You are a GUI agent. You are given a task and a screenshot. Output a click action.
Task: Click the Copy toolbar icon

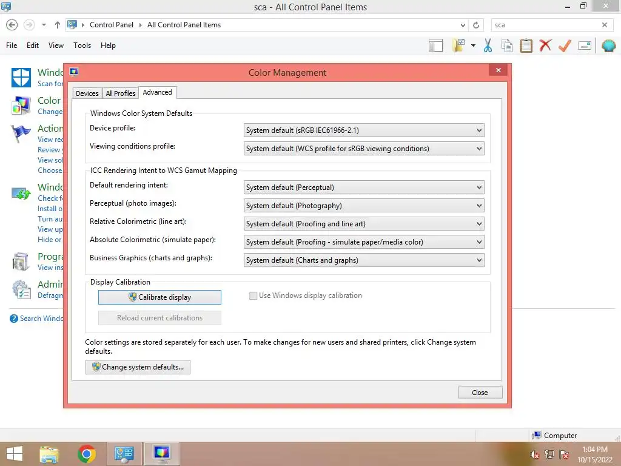click(x=507, y=45)
